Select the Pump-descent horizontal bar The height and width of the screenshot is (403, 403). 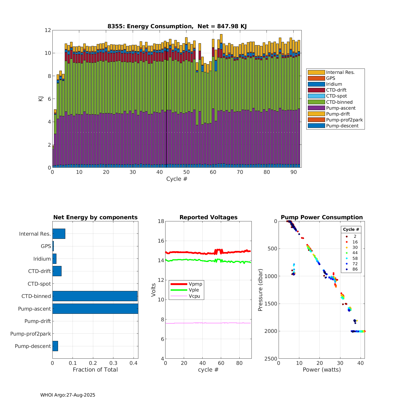coord(55,346)
